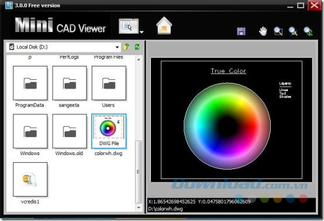Click the Zoom refresh magnifier with green arrows
Viewport: 324px width, 221px height.
coord(308,31)
